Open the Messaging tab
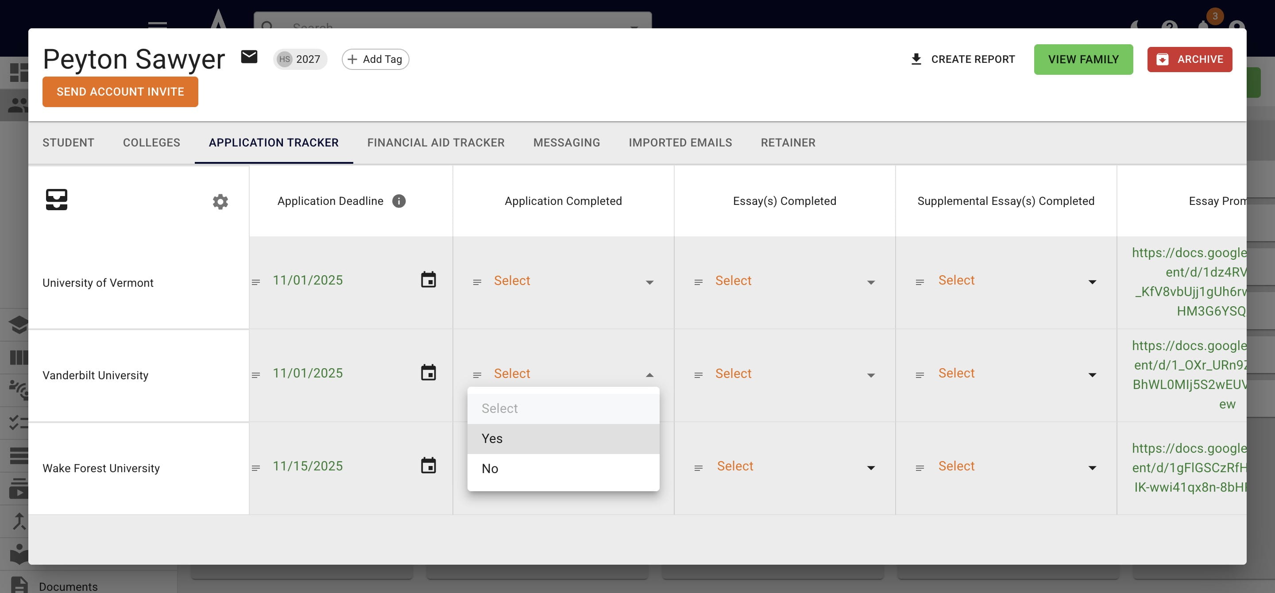Image resolution: width=1275 pixels, height=593 pixels. [567, 142]
